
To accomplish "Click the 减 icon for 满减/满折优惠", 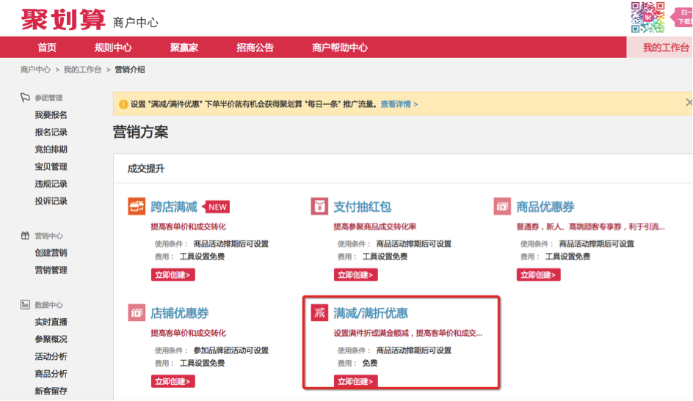I will tap(319, 313).
